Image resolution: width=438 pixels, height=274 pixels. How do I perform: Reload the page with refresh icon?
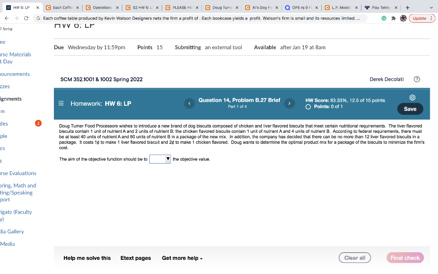click(x=26, y=18)
